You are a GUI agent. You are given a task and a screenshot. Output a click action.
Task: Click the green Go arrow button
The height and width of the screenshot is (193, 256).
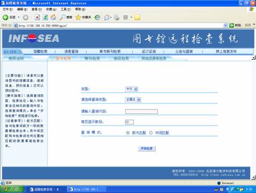(x=231, y=25)
